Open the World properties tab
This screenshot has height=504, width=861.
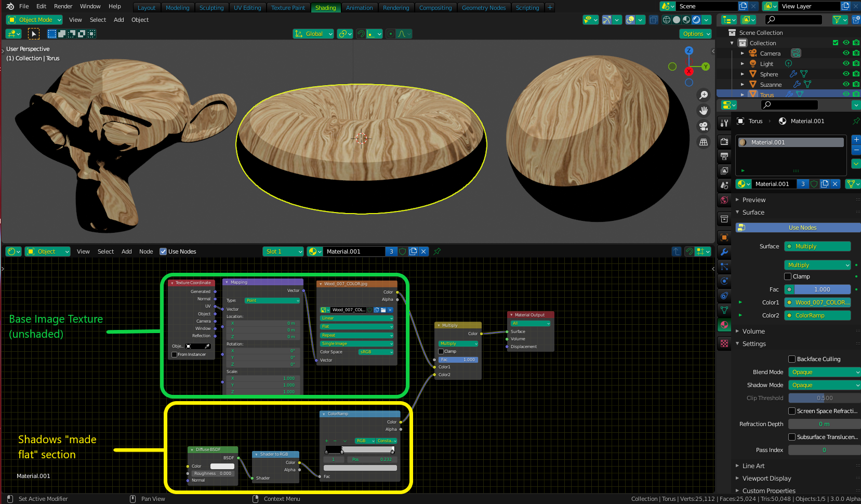[x=724, y=200]
